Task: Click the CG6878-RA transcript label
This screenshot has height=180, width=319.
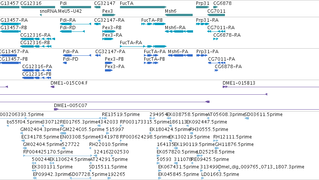Action: 227,35
